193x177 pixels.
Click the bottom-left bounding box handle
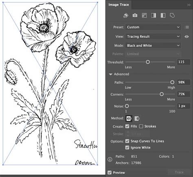click(x=3, y=165)
